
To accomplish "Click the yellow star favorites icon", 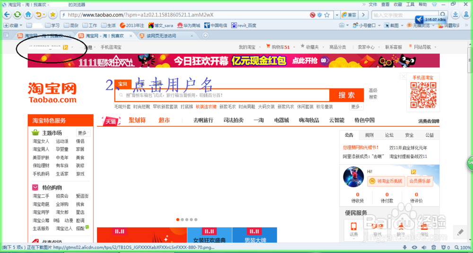I will click(x=53, y=14).
